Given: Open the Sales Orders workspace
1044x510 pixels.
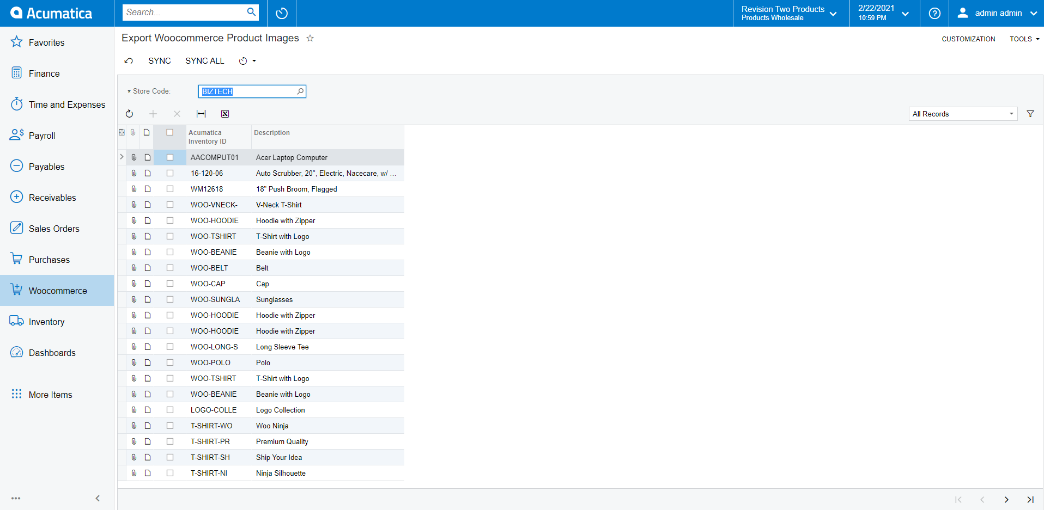Looking at the screenshot, I should pos(54,229).
